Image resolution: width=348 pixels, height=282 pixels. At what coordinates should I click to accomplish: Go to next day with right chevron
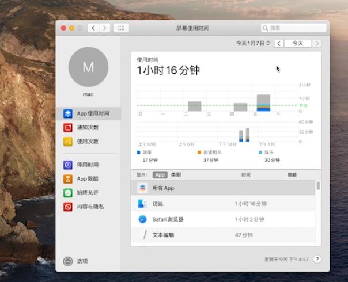317,43
